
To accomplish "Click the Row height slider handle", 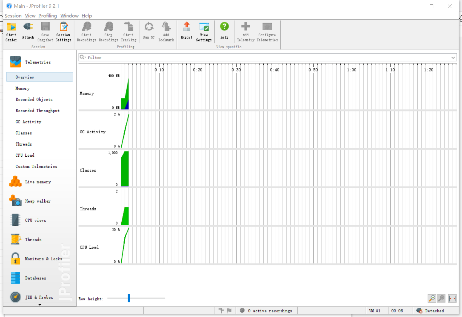I will [x=129, y=298].
